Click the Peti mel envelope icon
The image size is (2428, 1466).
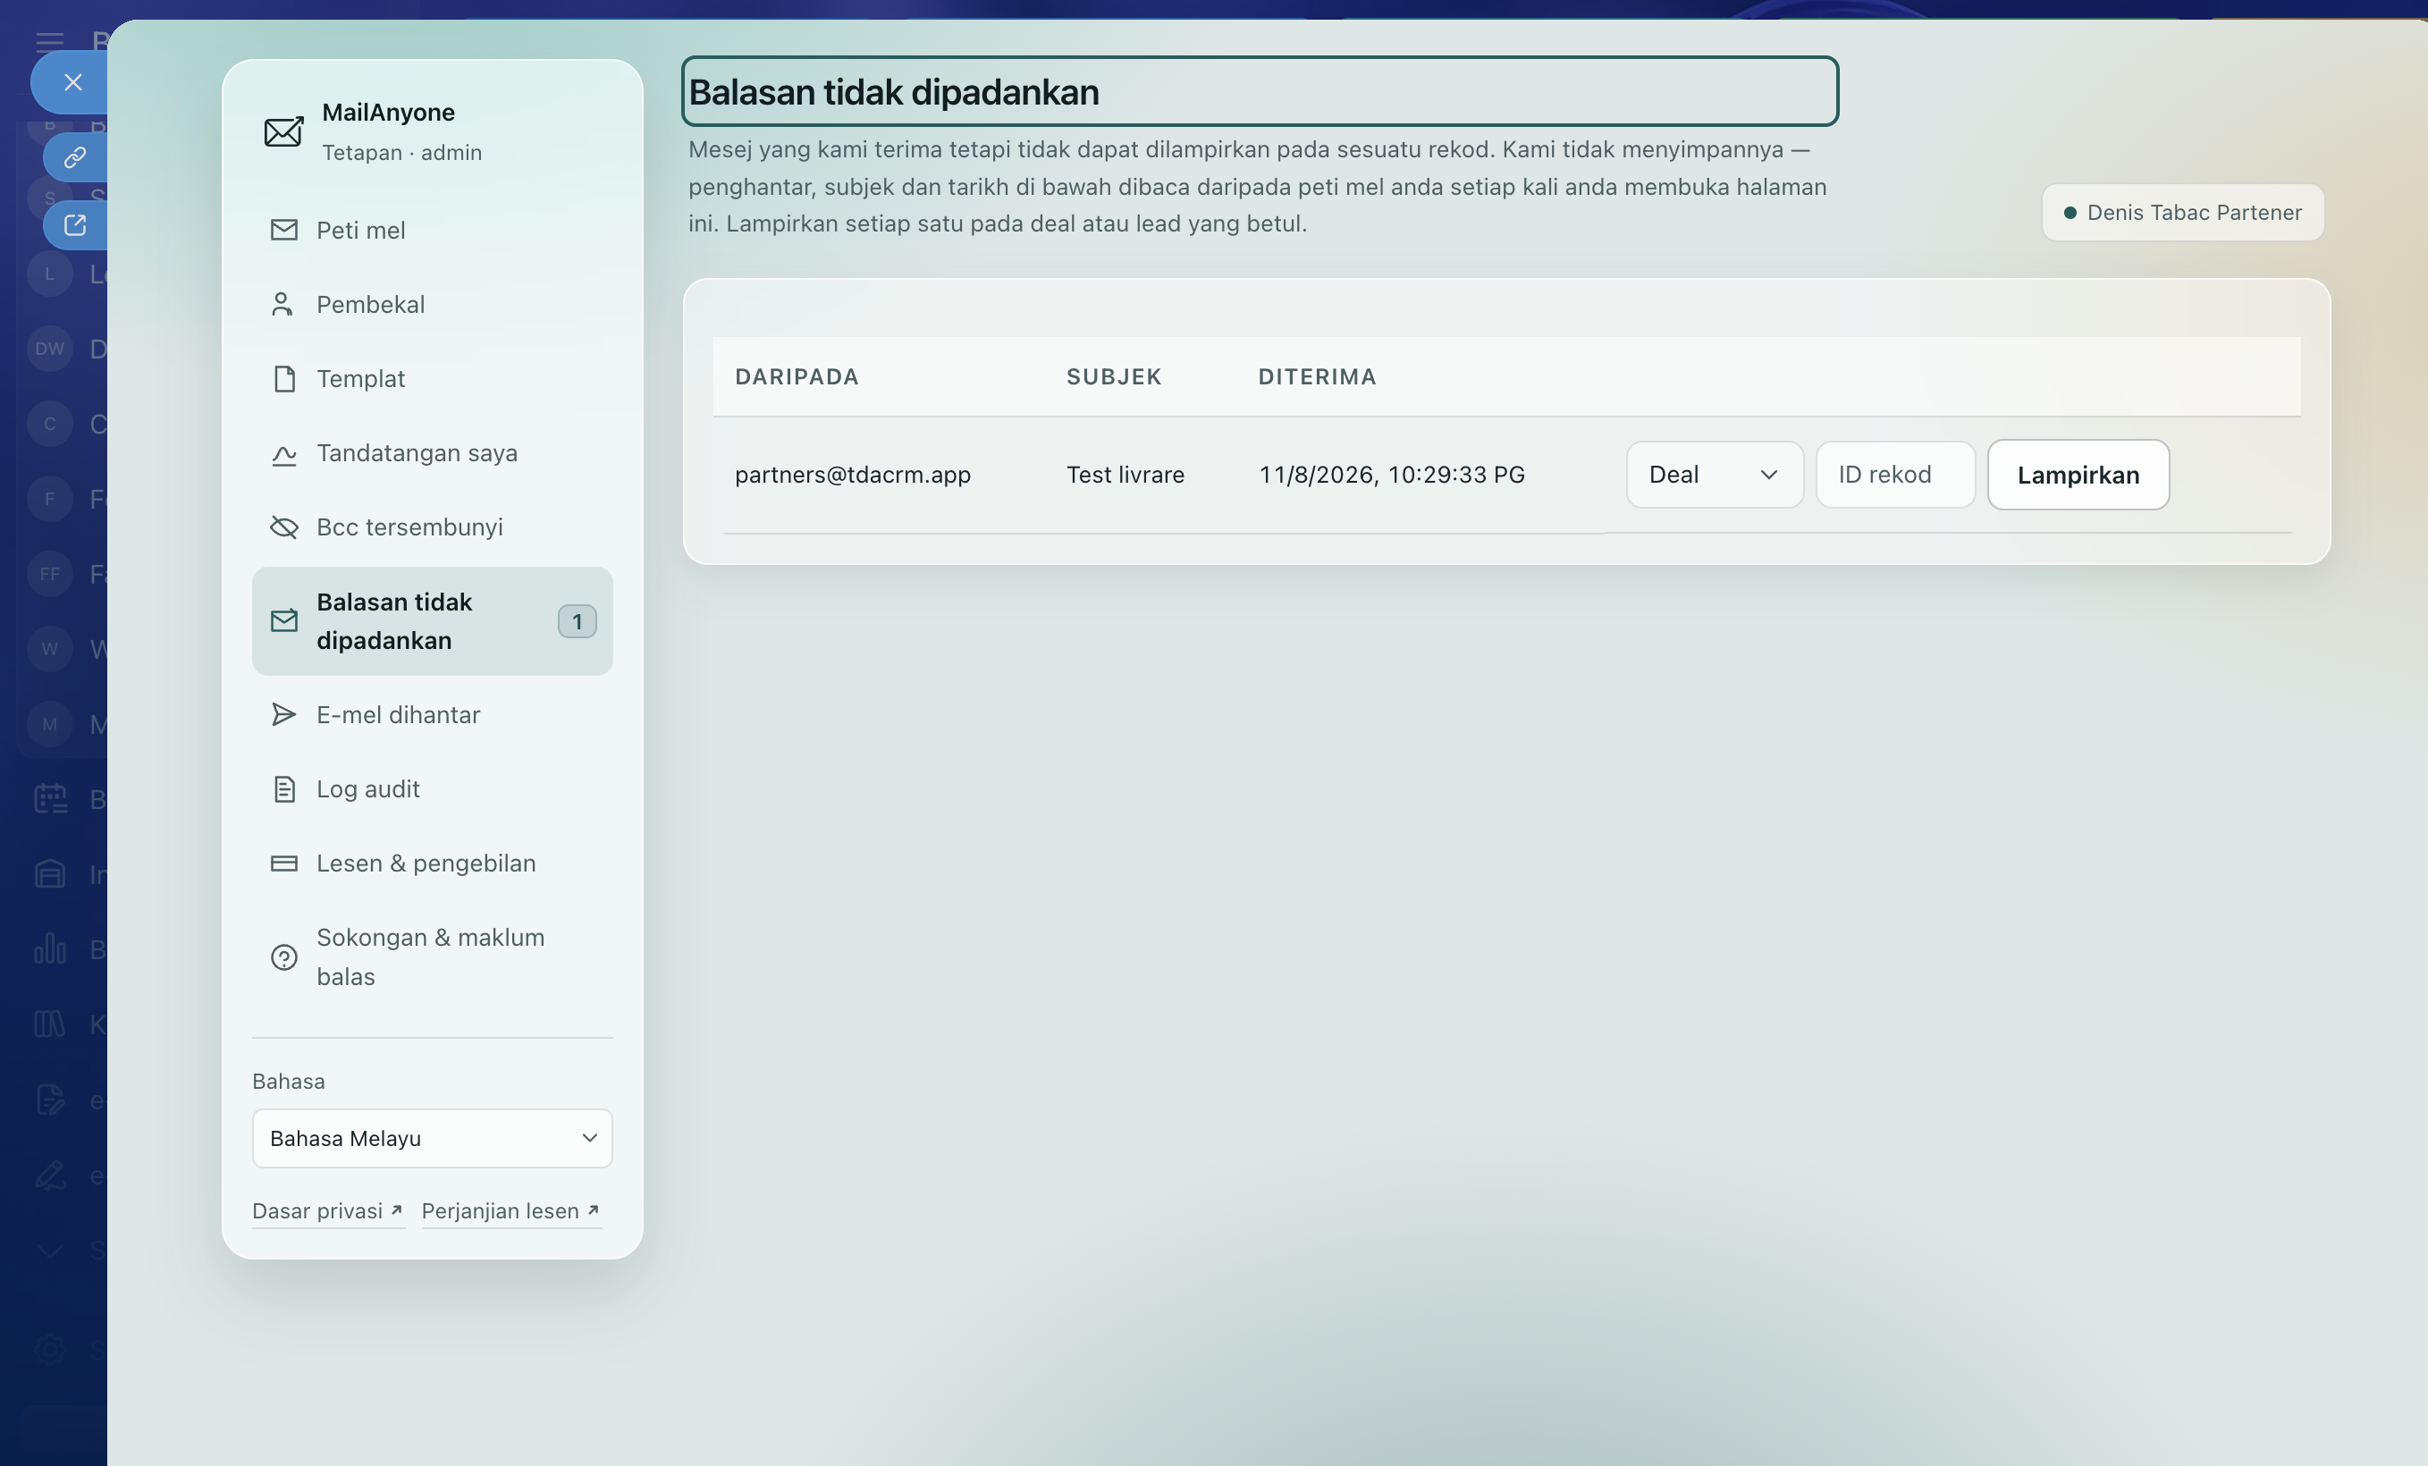pos(283,230)
